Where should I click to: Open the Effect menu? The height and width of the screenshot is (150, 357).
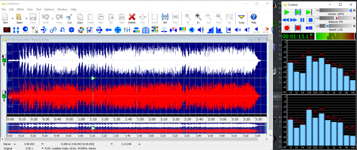[20, 9]
